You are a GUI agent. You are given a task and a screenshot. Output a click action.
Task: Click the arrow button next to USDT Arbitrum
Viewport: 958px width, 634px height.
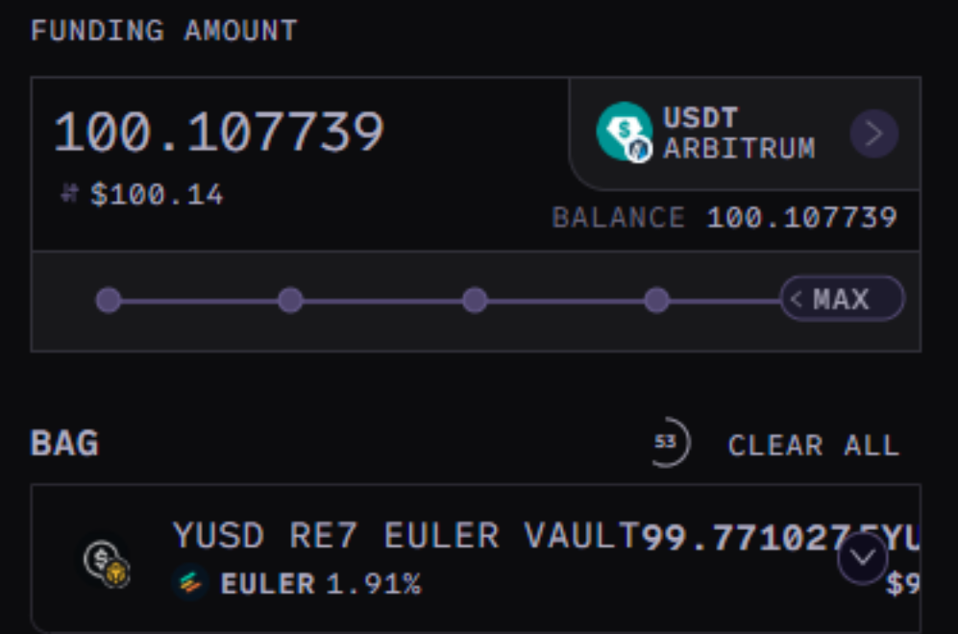pyautogui.click(x=873, y=134)
